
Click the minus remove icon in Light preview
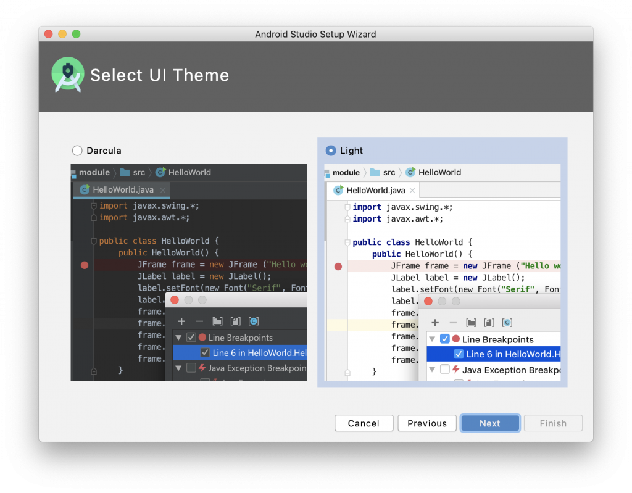[x=453, y=323]
